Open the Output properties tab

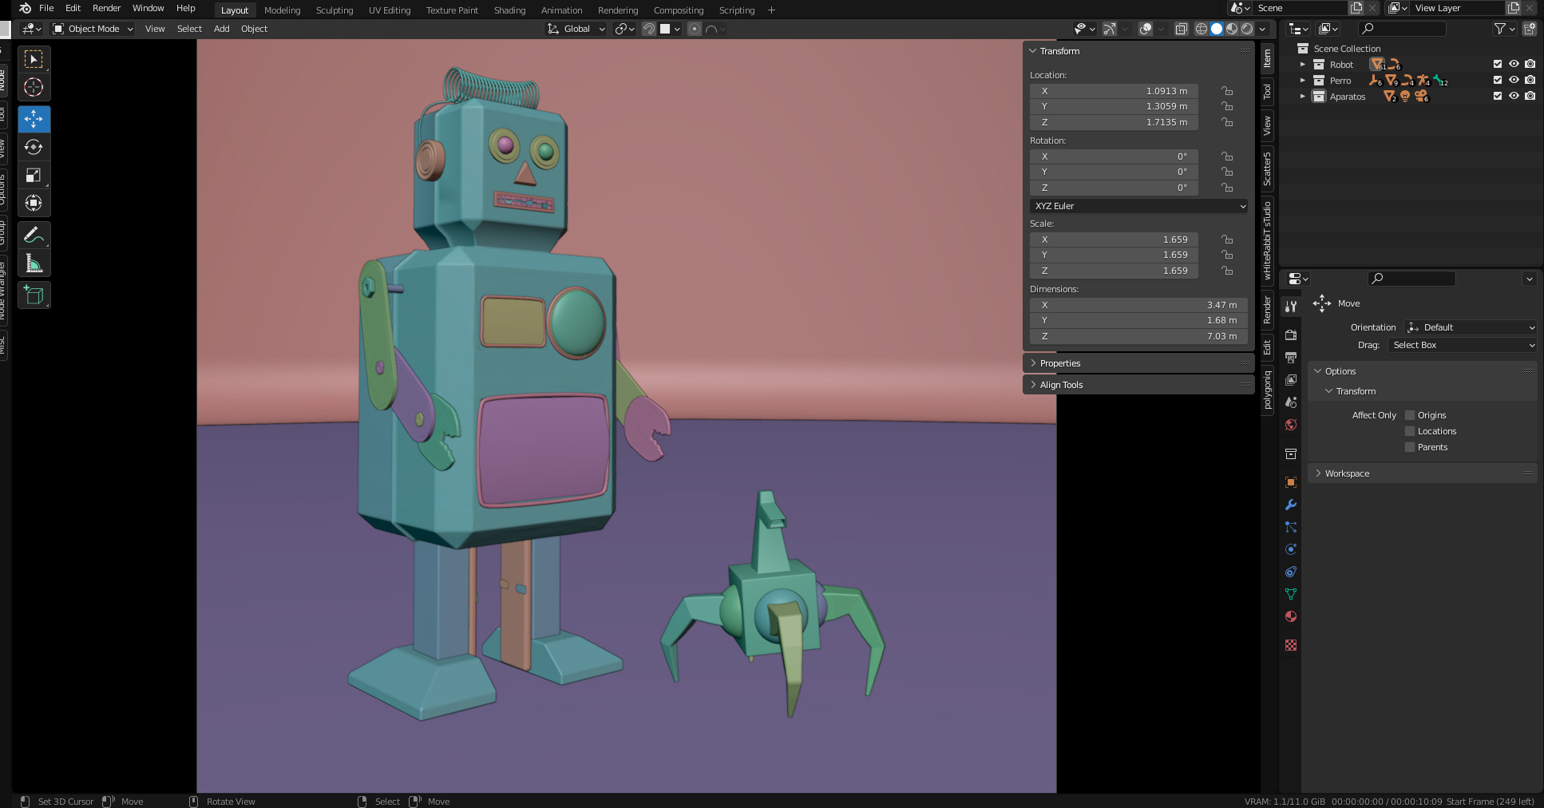point(1291,358)
